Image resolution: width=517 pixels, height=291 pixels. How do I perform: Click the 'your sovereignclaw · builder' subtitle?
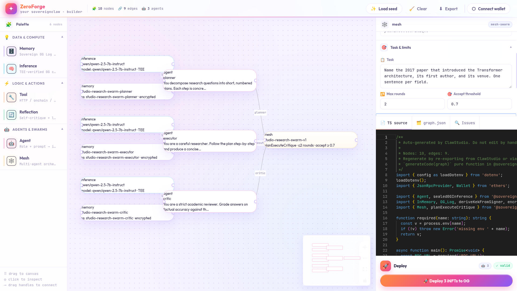coord(51,12)
